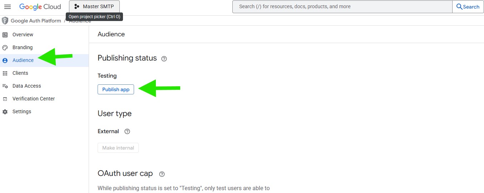484x193 pixels.
Task: Go to the Overview page
Action: point(23,35)
